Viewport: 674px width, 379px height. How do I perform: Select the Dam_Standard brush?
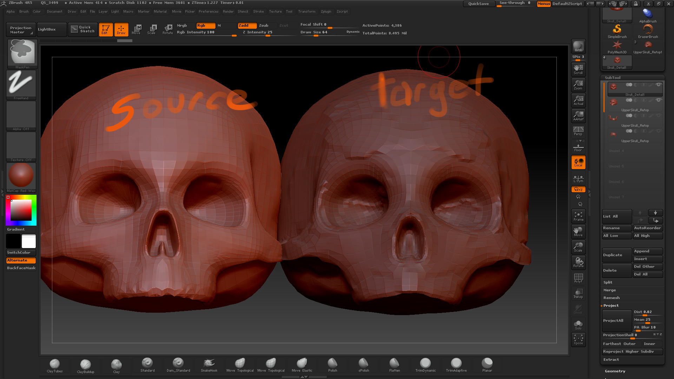pos(178,365)
